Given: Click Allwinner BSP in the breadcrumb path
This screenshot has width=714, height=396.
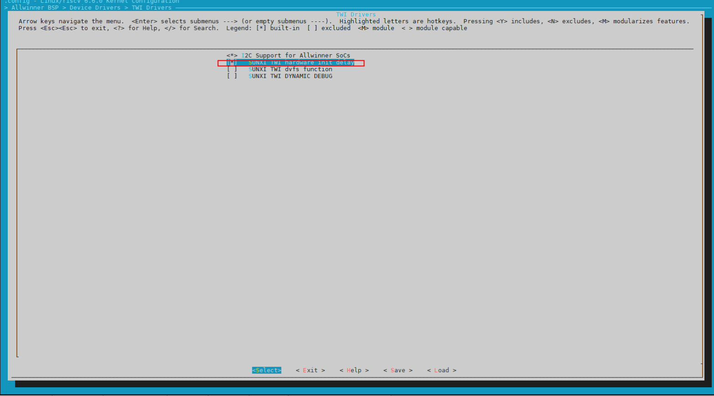Looking at the screenshot, I should [x=35, y=8].
